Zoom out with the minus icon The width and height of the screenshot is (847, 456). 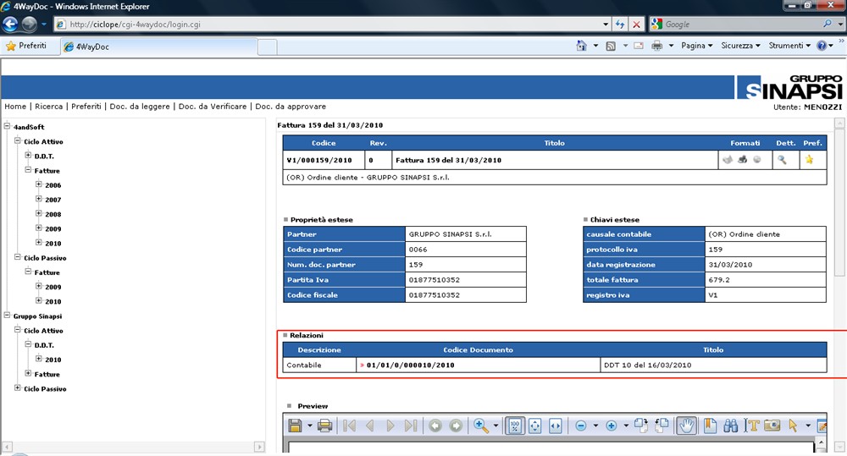(581, 426)
